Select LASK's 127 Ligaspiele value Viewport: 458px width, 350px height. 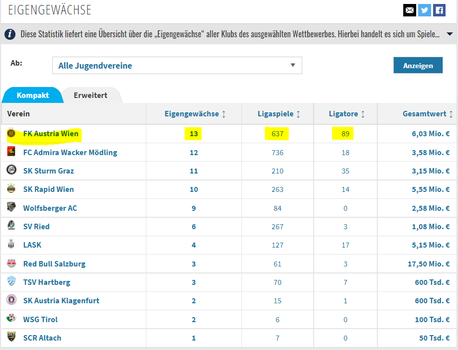coord(277,245)
